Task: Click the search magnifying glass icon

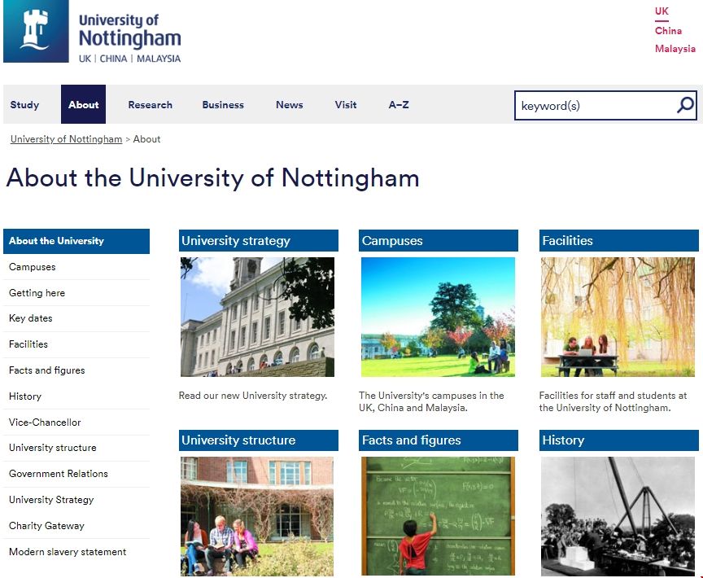Action: pos(685,105)
